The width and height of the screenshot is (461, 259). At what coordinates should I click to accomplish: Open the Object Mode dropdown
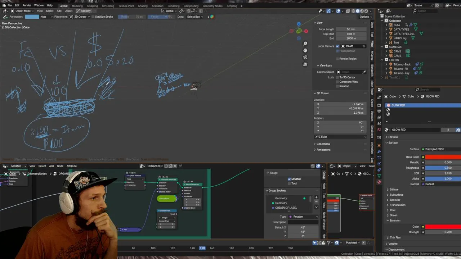coord(22,11)
